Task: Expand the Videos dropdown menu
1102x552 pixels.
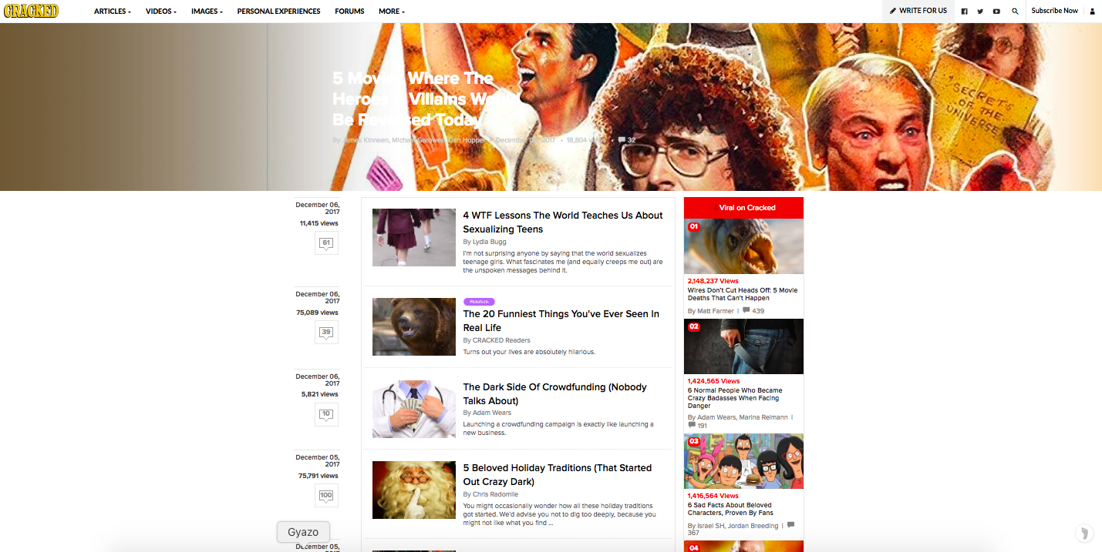Action: coord(161,11)
